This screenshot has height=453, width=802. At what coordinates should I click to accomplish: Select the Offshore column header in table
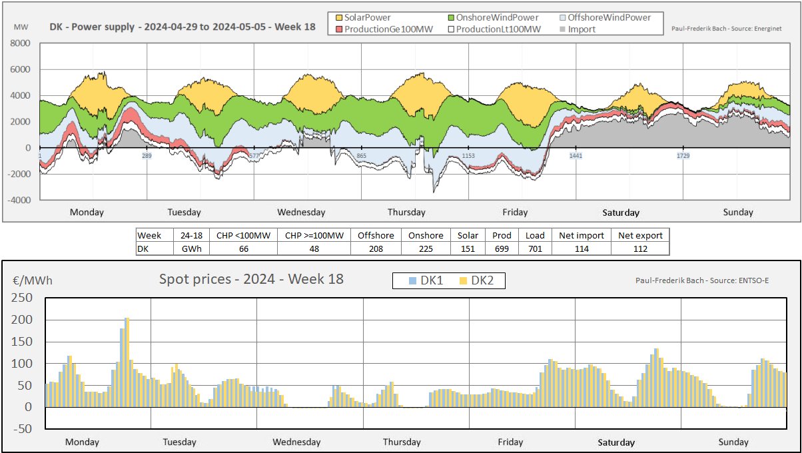tap(376, 235)
